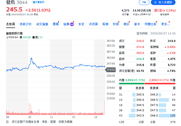Click the bid 小計 126 total
The image size is (181, 126).
122,122
